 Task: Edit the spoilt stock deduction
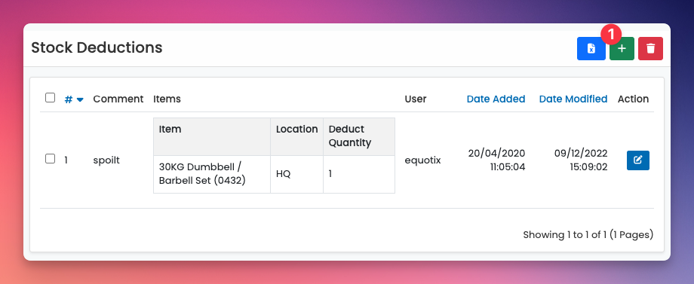[x=637, y=160]
